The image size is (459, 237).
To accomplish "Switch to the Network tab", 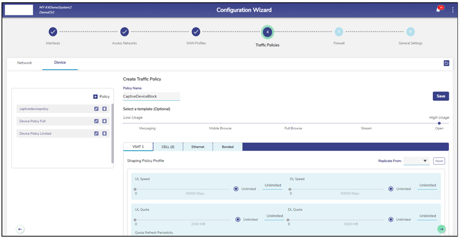I will pos(24,63).
